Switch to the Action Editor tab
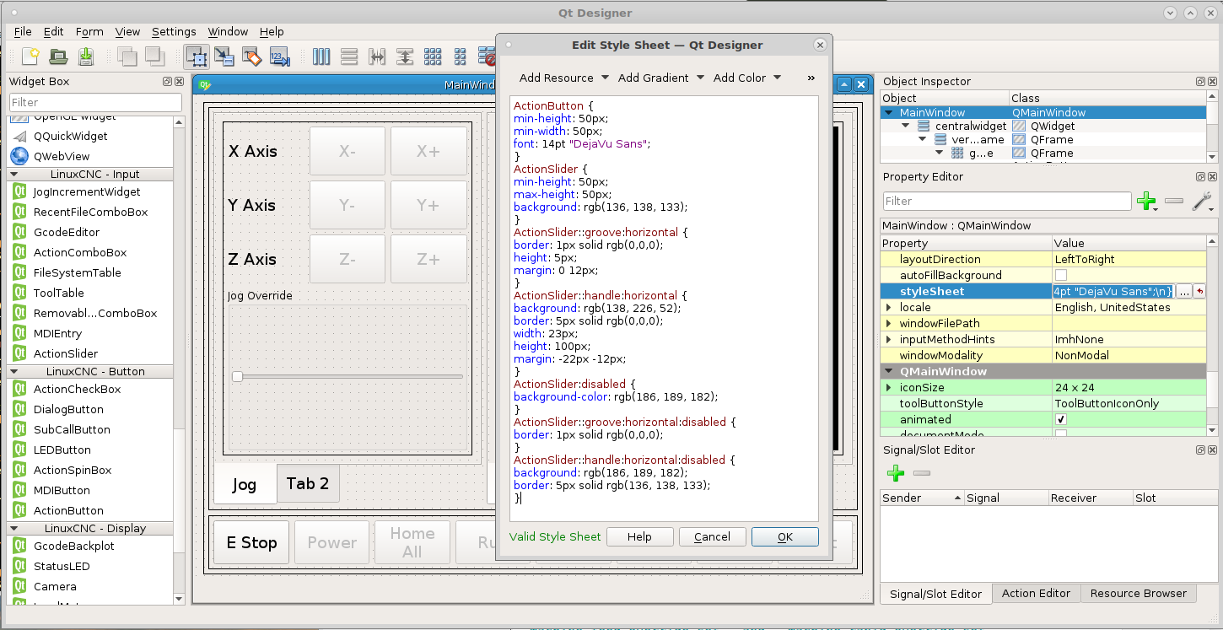Viewport: 1223px width, 630px height. pyautogui.click(x=1036, y=593)
